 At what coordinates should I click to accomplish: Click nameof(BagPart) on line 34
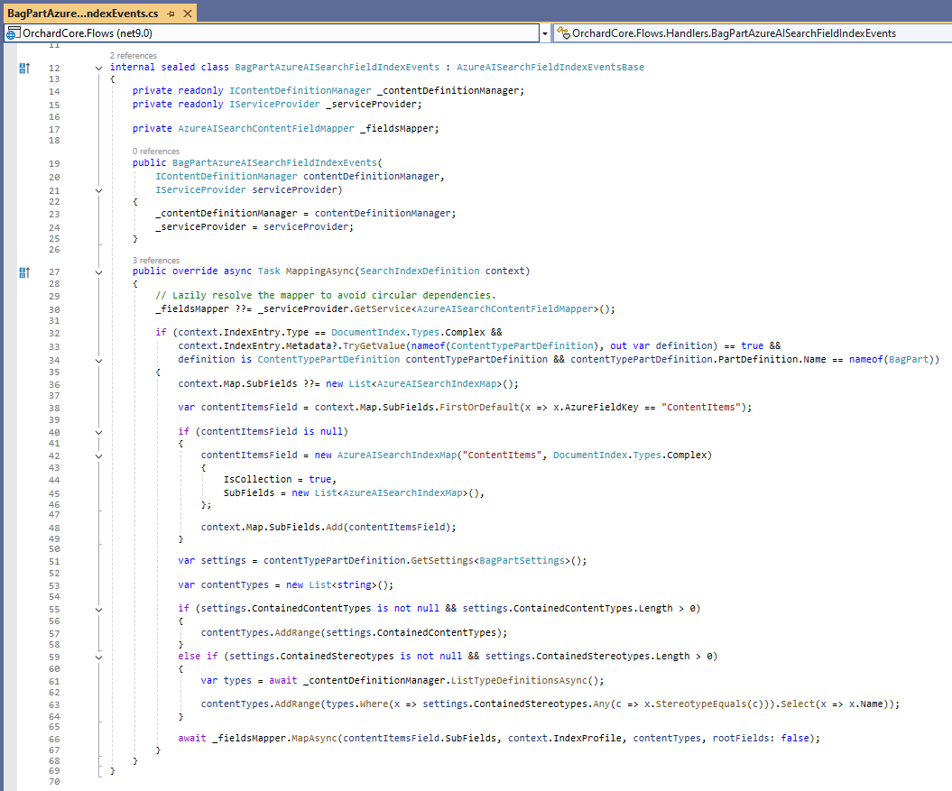(x=893, y=359)
